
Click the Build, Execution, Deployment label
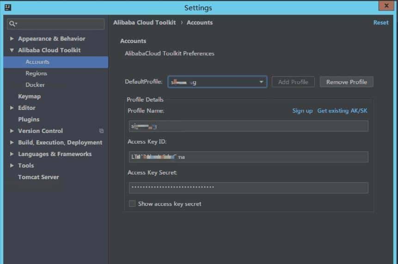[x=60, y=143]
